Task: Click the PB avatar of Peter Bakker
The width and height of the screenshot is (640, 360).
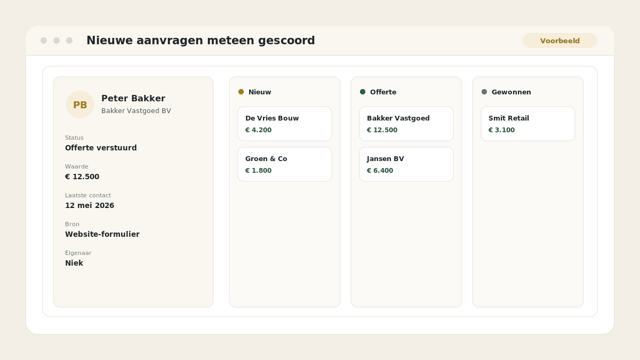Action: [x=80, y=105]
